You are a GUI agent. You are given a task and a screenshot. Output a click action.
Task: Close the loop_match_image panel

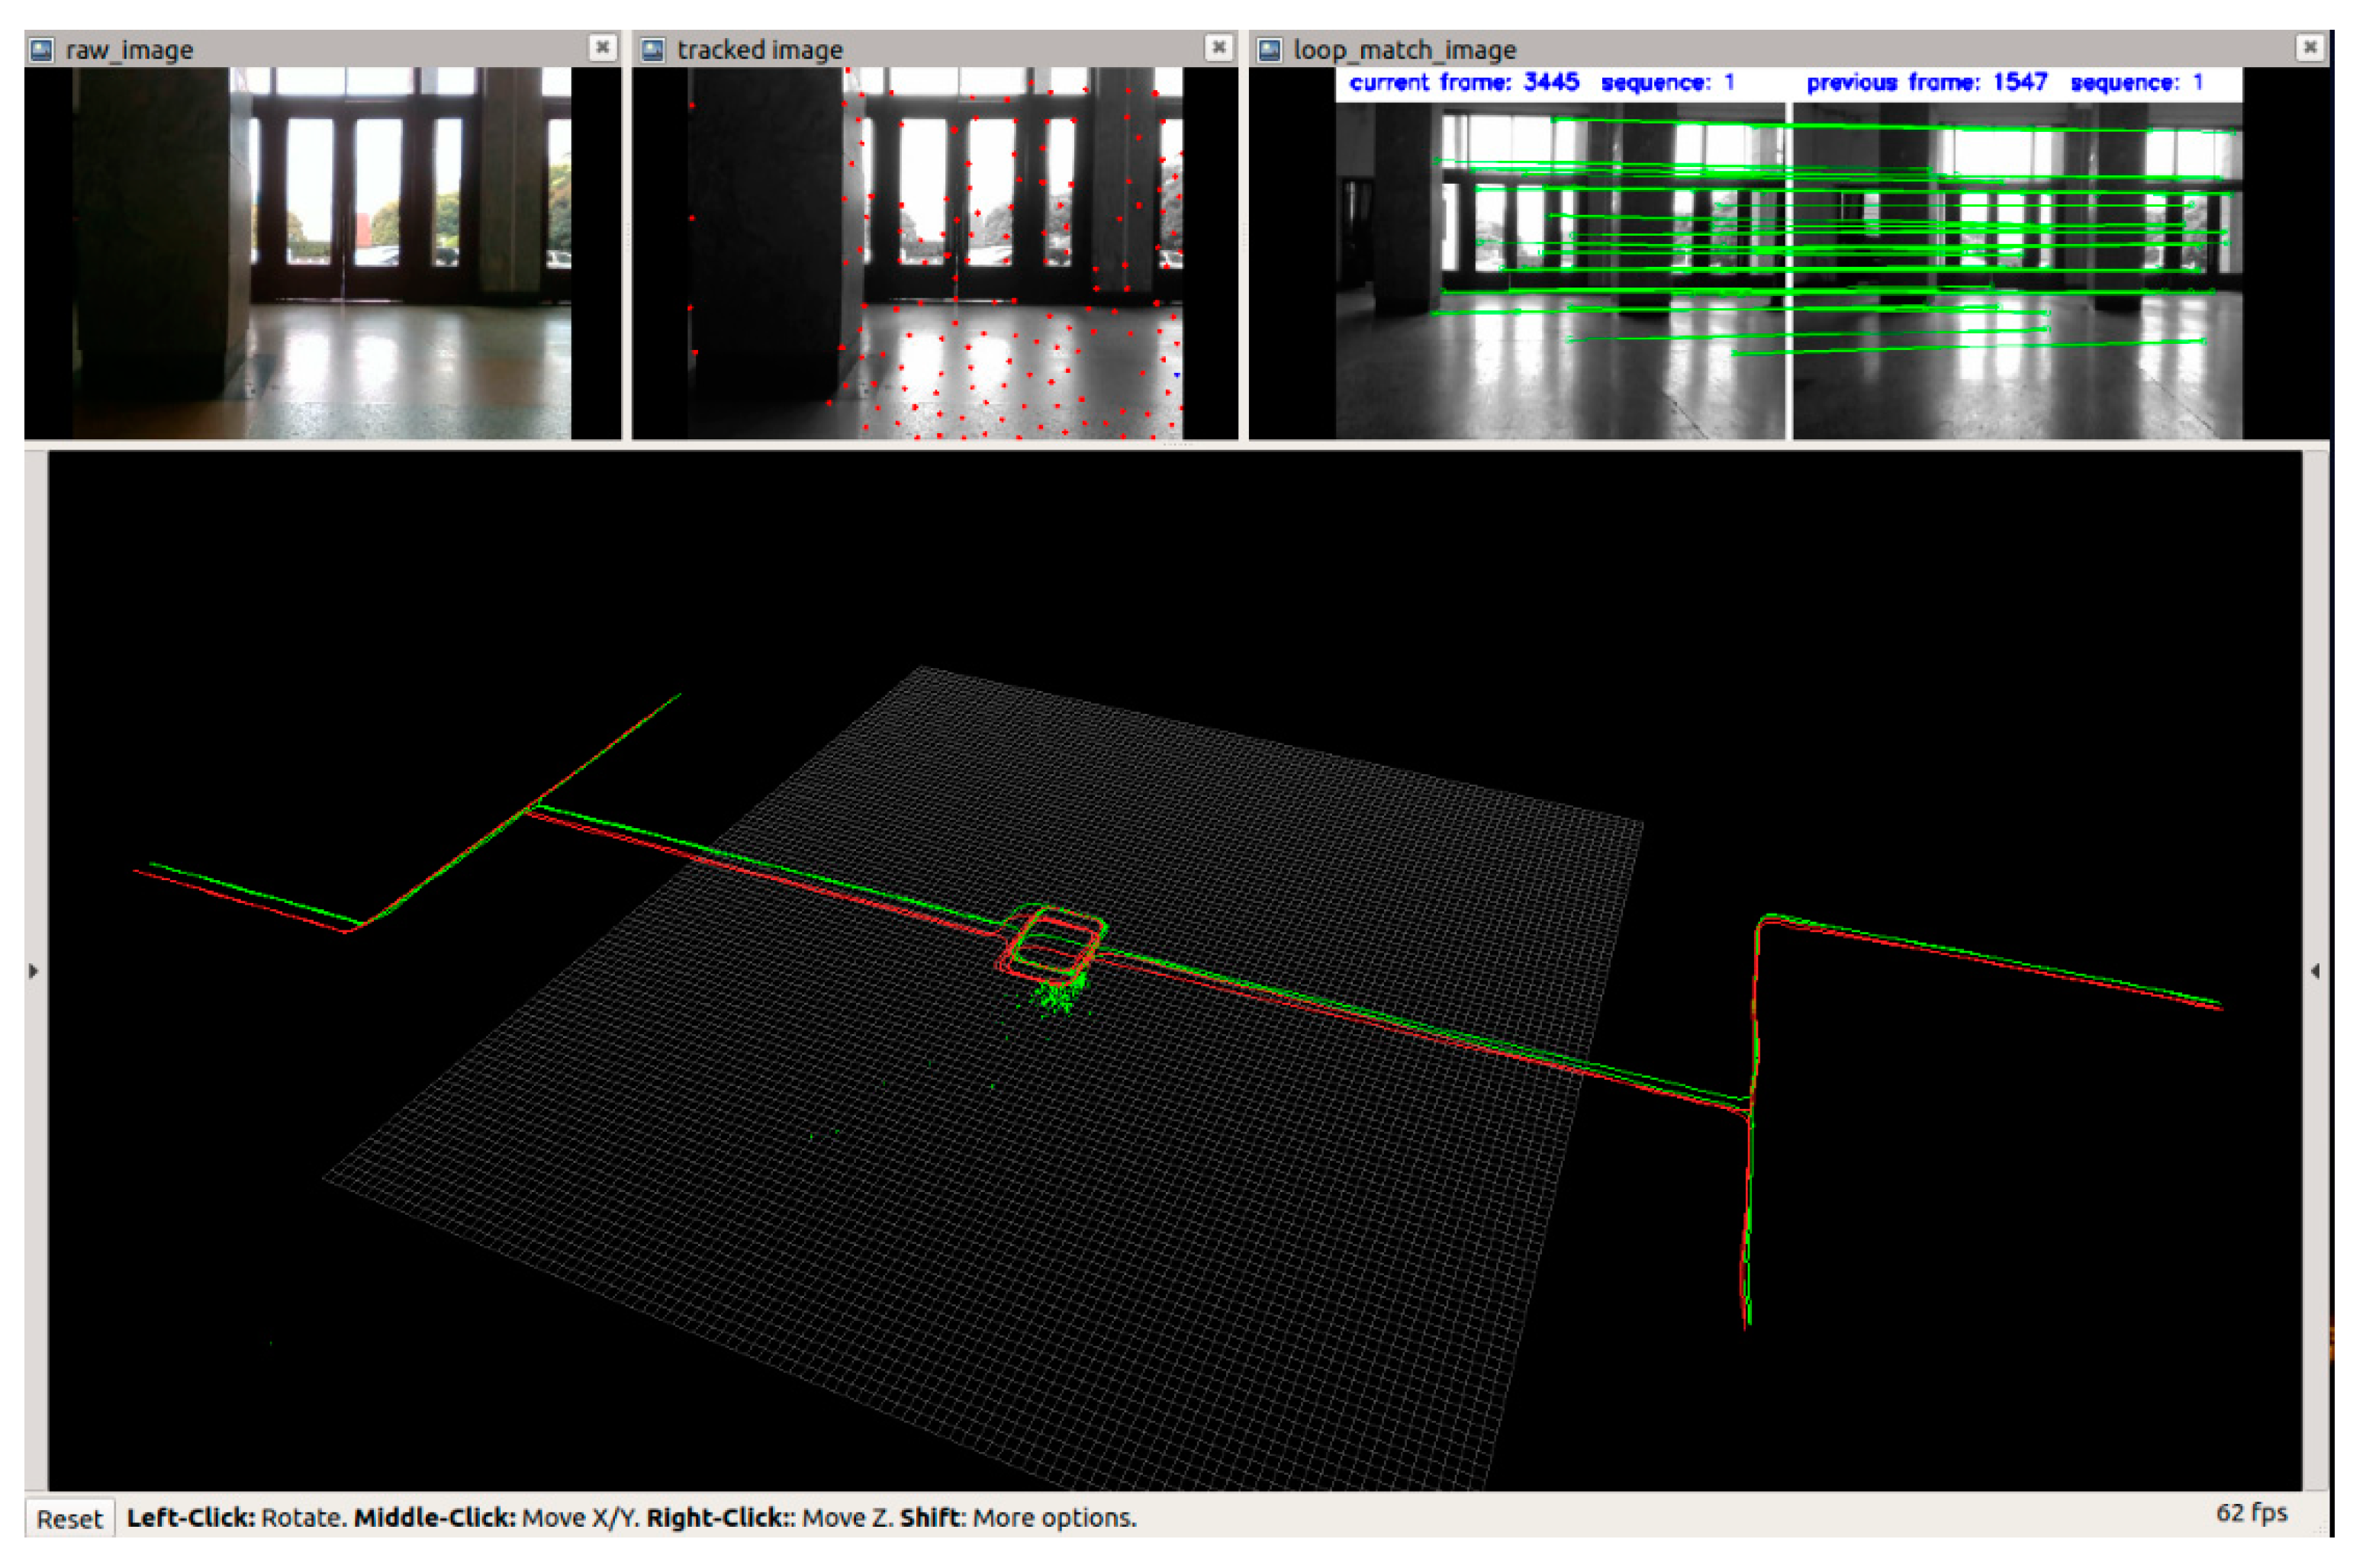[x=2309, y=47]
